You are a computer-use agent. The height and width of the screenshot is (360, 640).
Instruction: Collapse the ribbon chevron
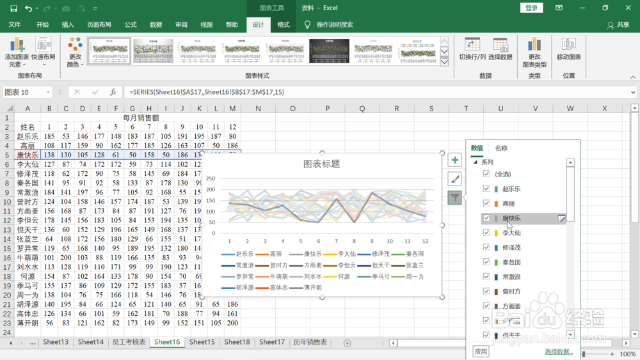click(x=633, y=77)
